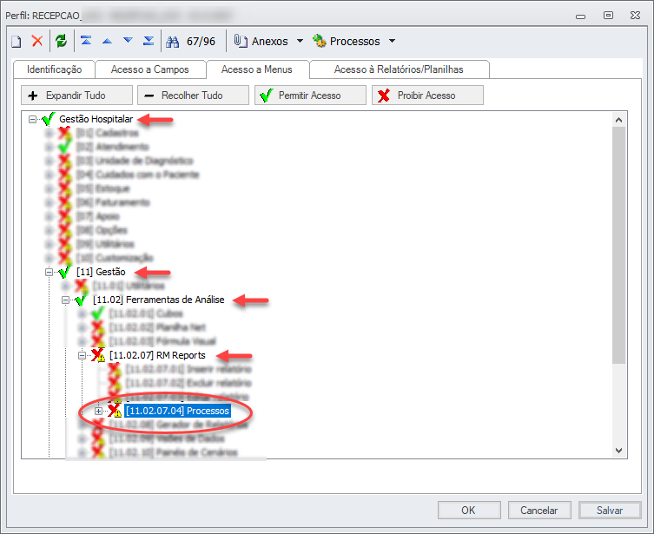Select [11.02] Ferramentas de Análise tree item
The image size is (654, 534).
pos(158,300)
